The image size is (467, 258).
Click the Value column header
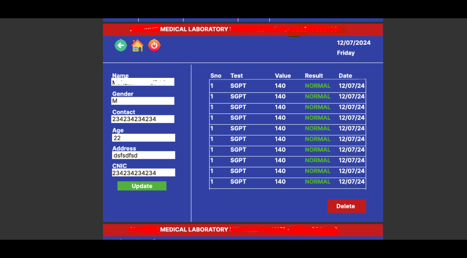coord(283,76)
